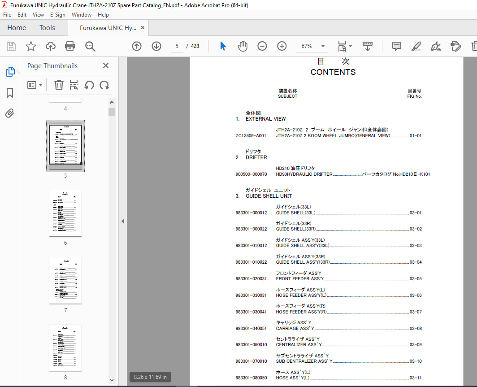The image size is (477, 387).
Task: Click the stamp tool icon
Action: tap(455, 46)
